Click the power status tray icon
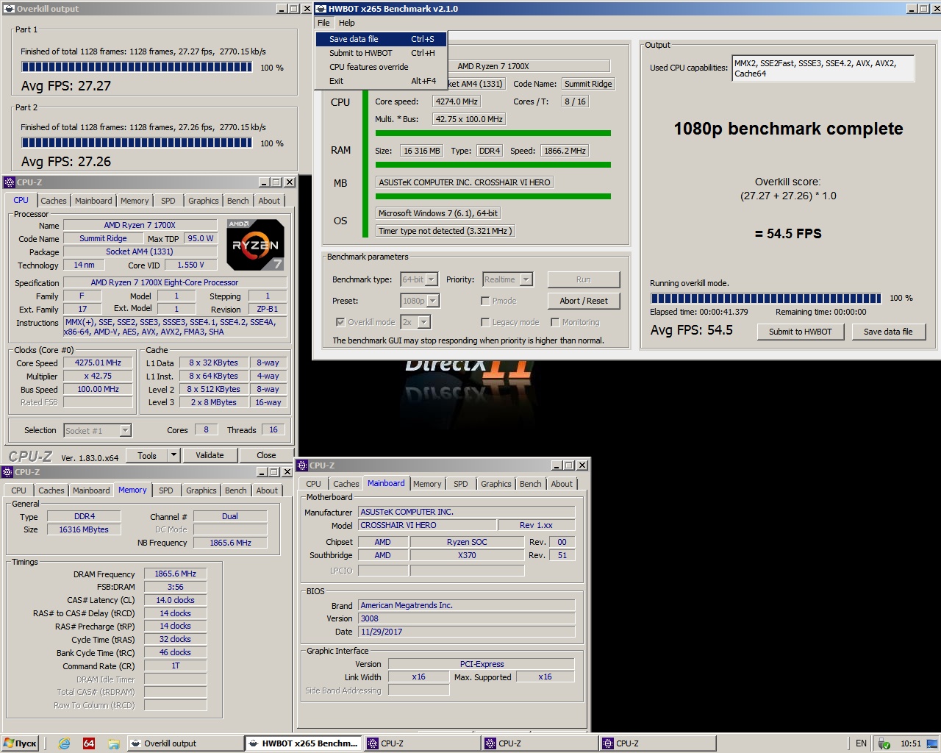Image resolution: width=941 pixels, height=753 pixels. 884,743
